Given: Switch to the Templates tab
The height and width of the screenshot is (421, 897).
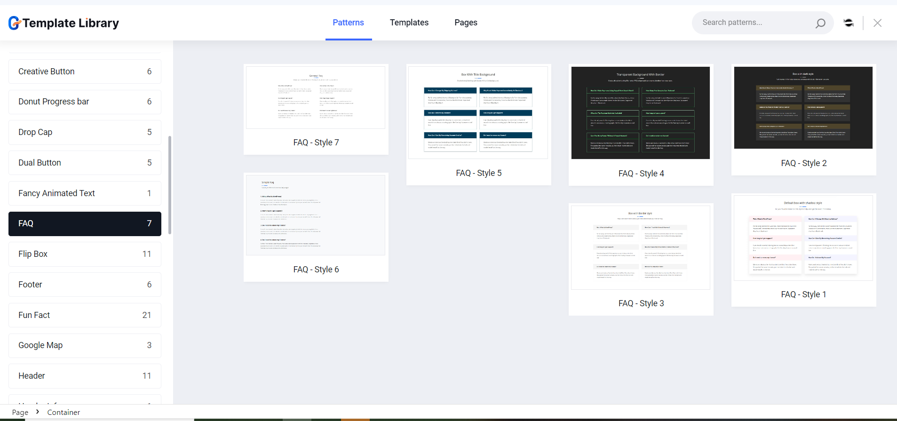Looking at the screenshot, I should pos(409,23).
